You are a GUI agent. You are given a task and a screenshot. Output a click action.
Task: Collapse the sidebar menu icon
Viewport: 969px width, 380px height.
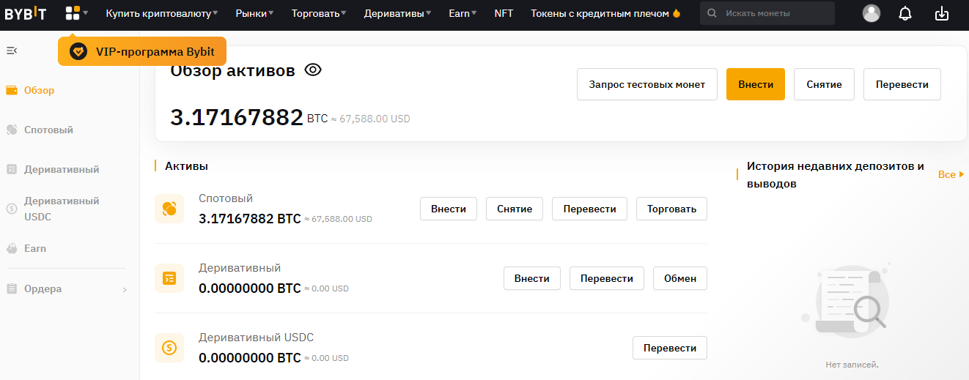click(12, 51)
